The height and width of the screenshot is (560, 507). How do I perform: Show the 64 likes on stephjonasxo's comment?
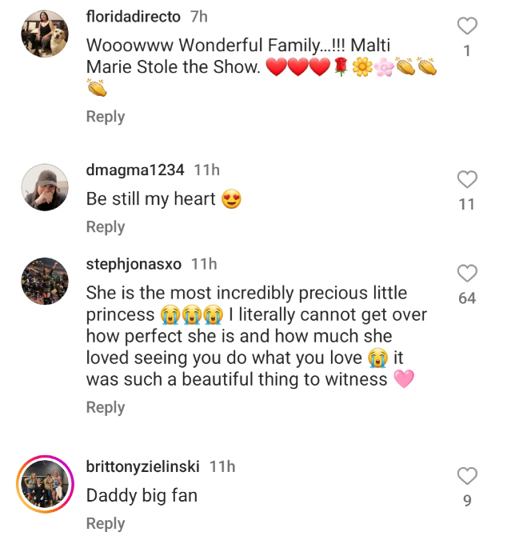tap(467, 298)
